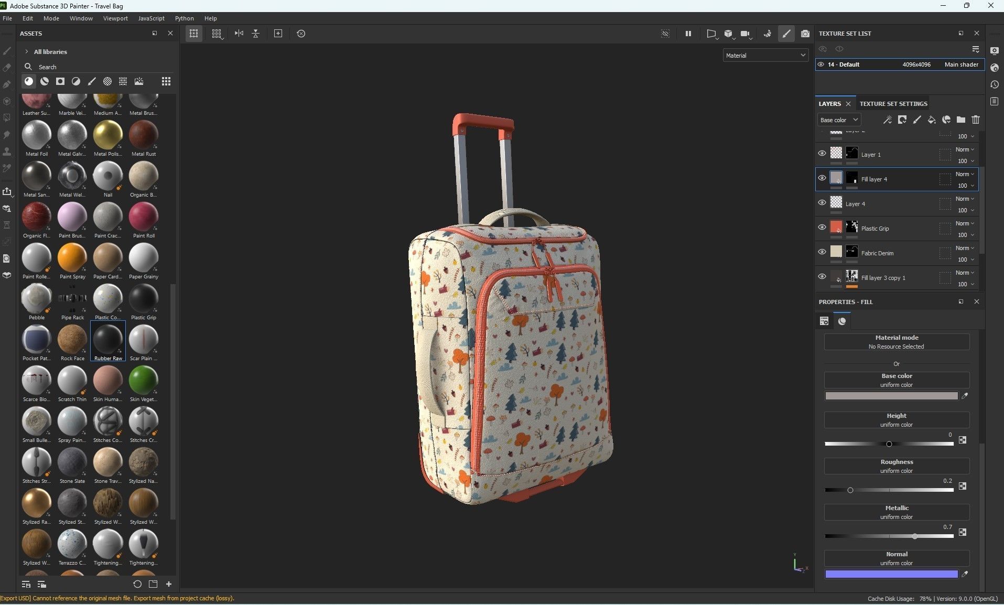Add a mask using the mask icon
Screen dimensions: 1004x605
click(x=902, y=120)
